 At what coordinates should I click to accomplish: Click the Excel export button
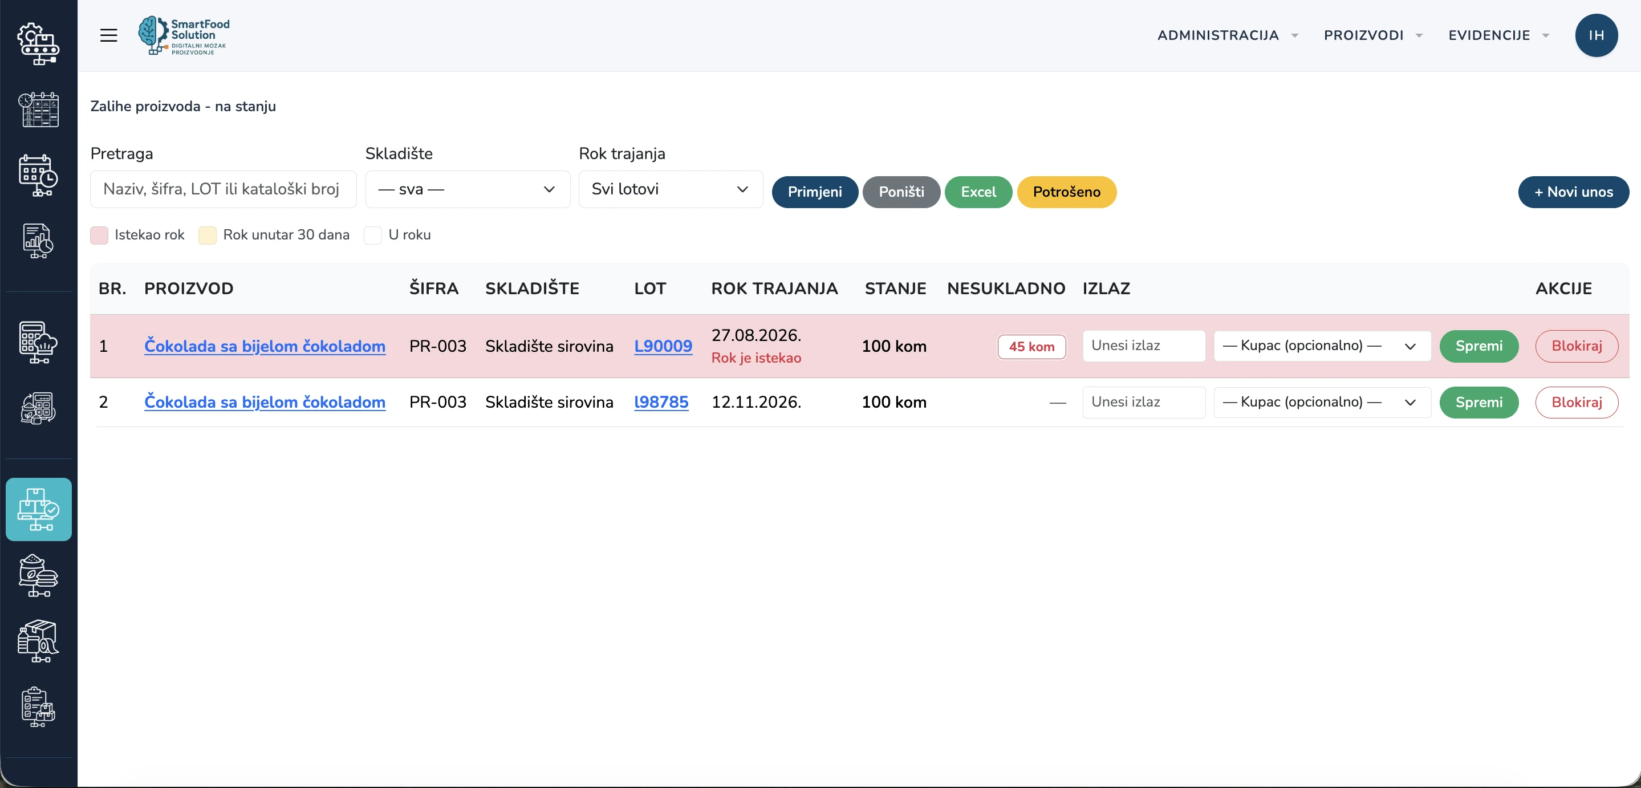click(978, 192)
